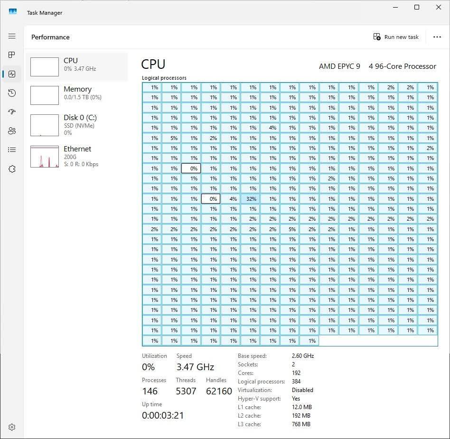Click the 3.47 GHz speed value
This screenshot has width=450, height=439.
pos(195,367)
